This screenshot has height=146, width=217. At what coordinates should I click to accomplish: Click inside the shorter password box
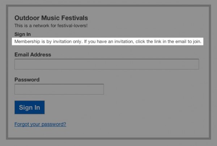[59, 89]
